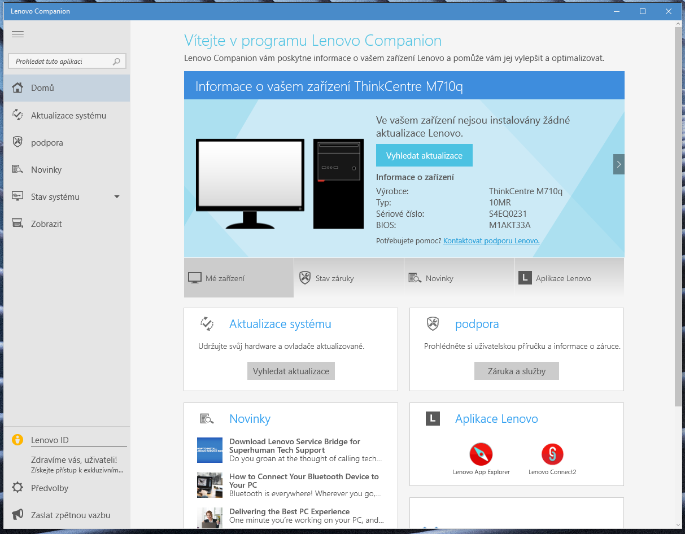Select the serial number S4EQ0231
The image size is (685, 534).
(508, 214)
